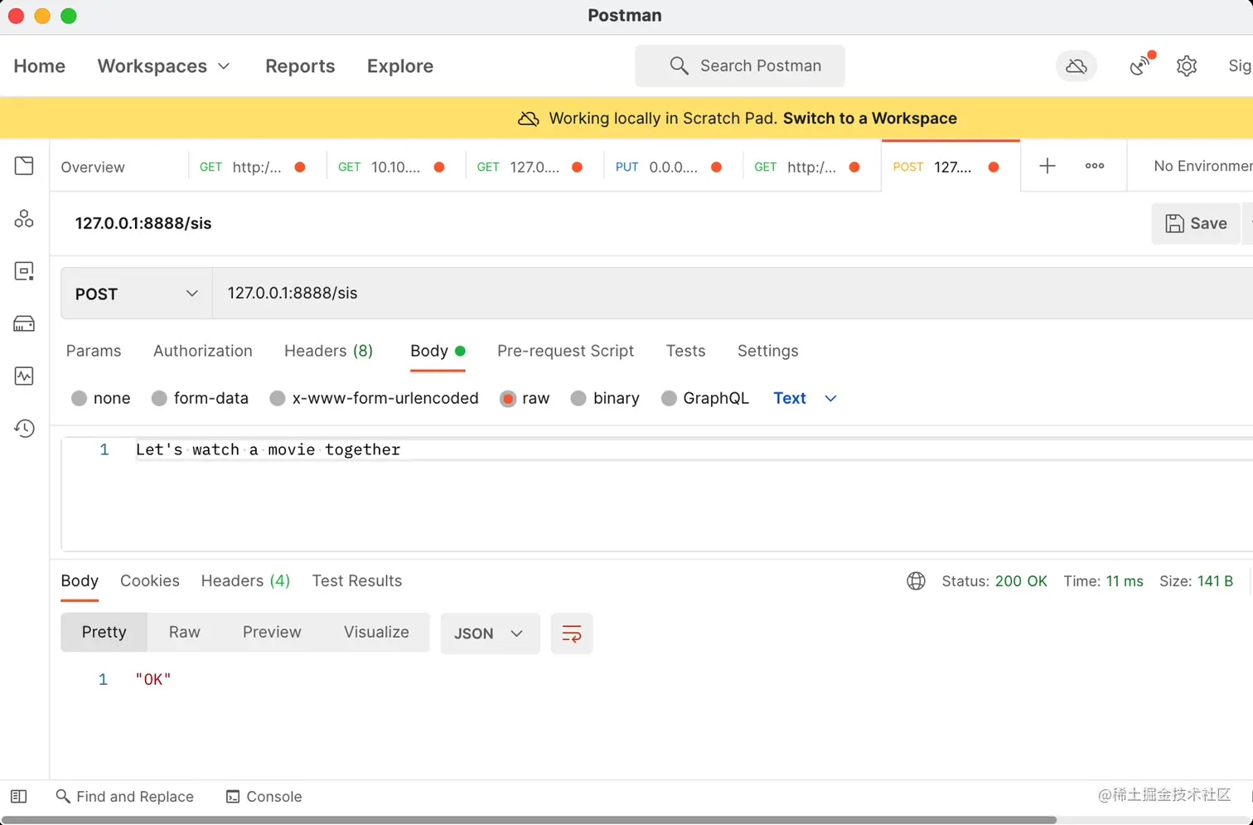Image resolution: width=1253 pixels, height=825 pixels.
Task: Open the request Authorization tab
Action: 203,352
